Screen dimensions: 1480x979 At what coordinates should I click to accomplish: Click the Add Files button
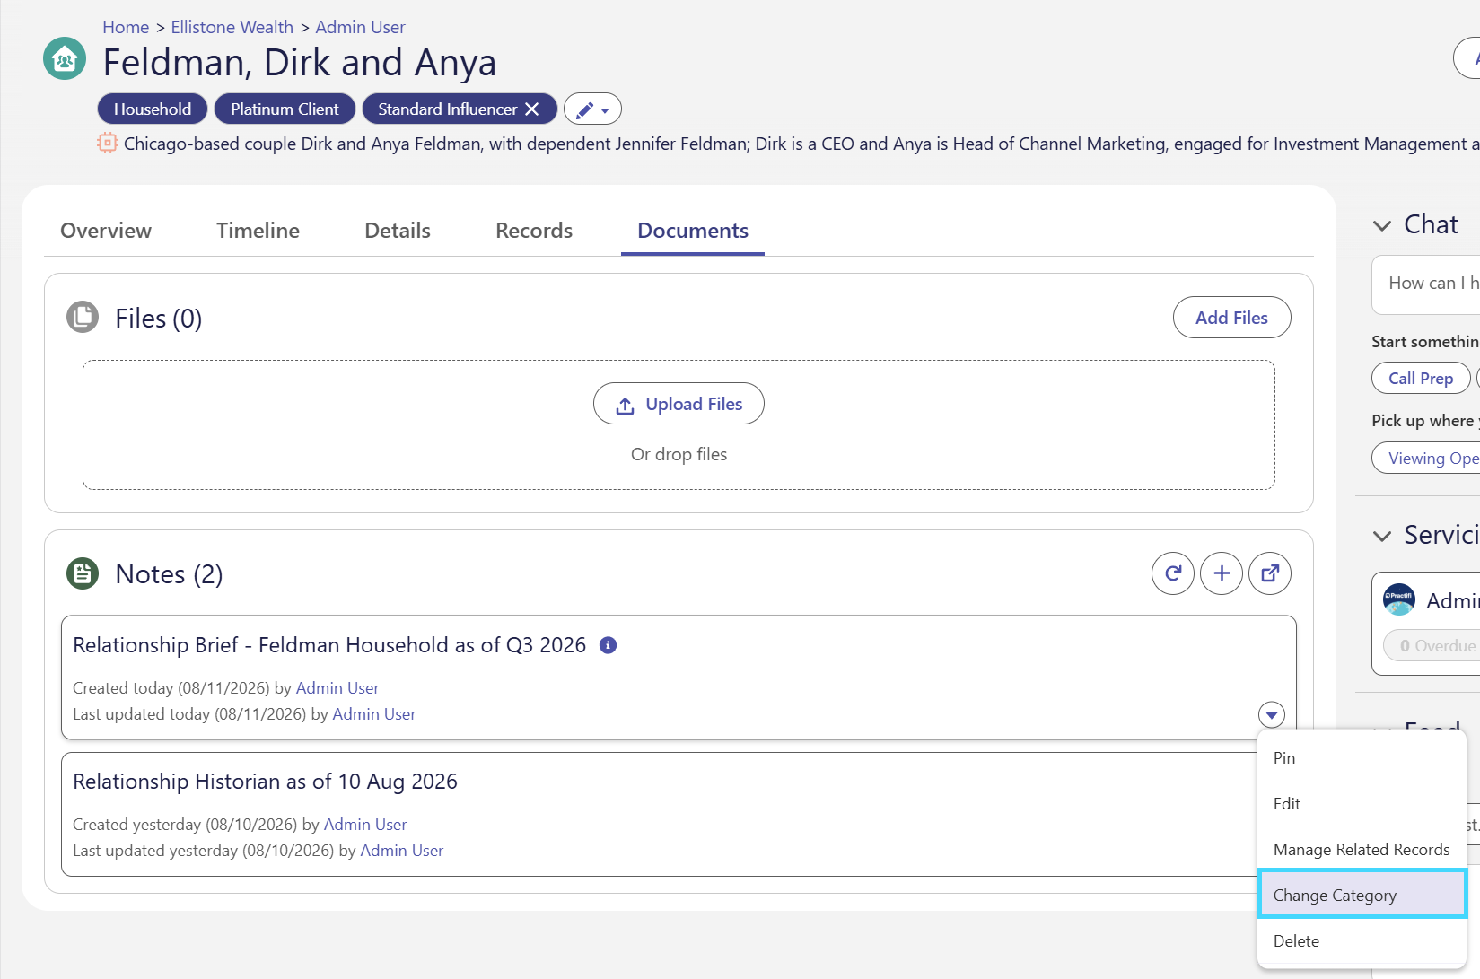(x=1231, y=318)
